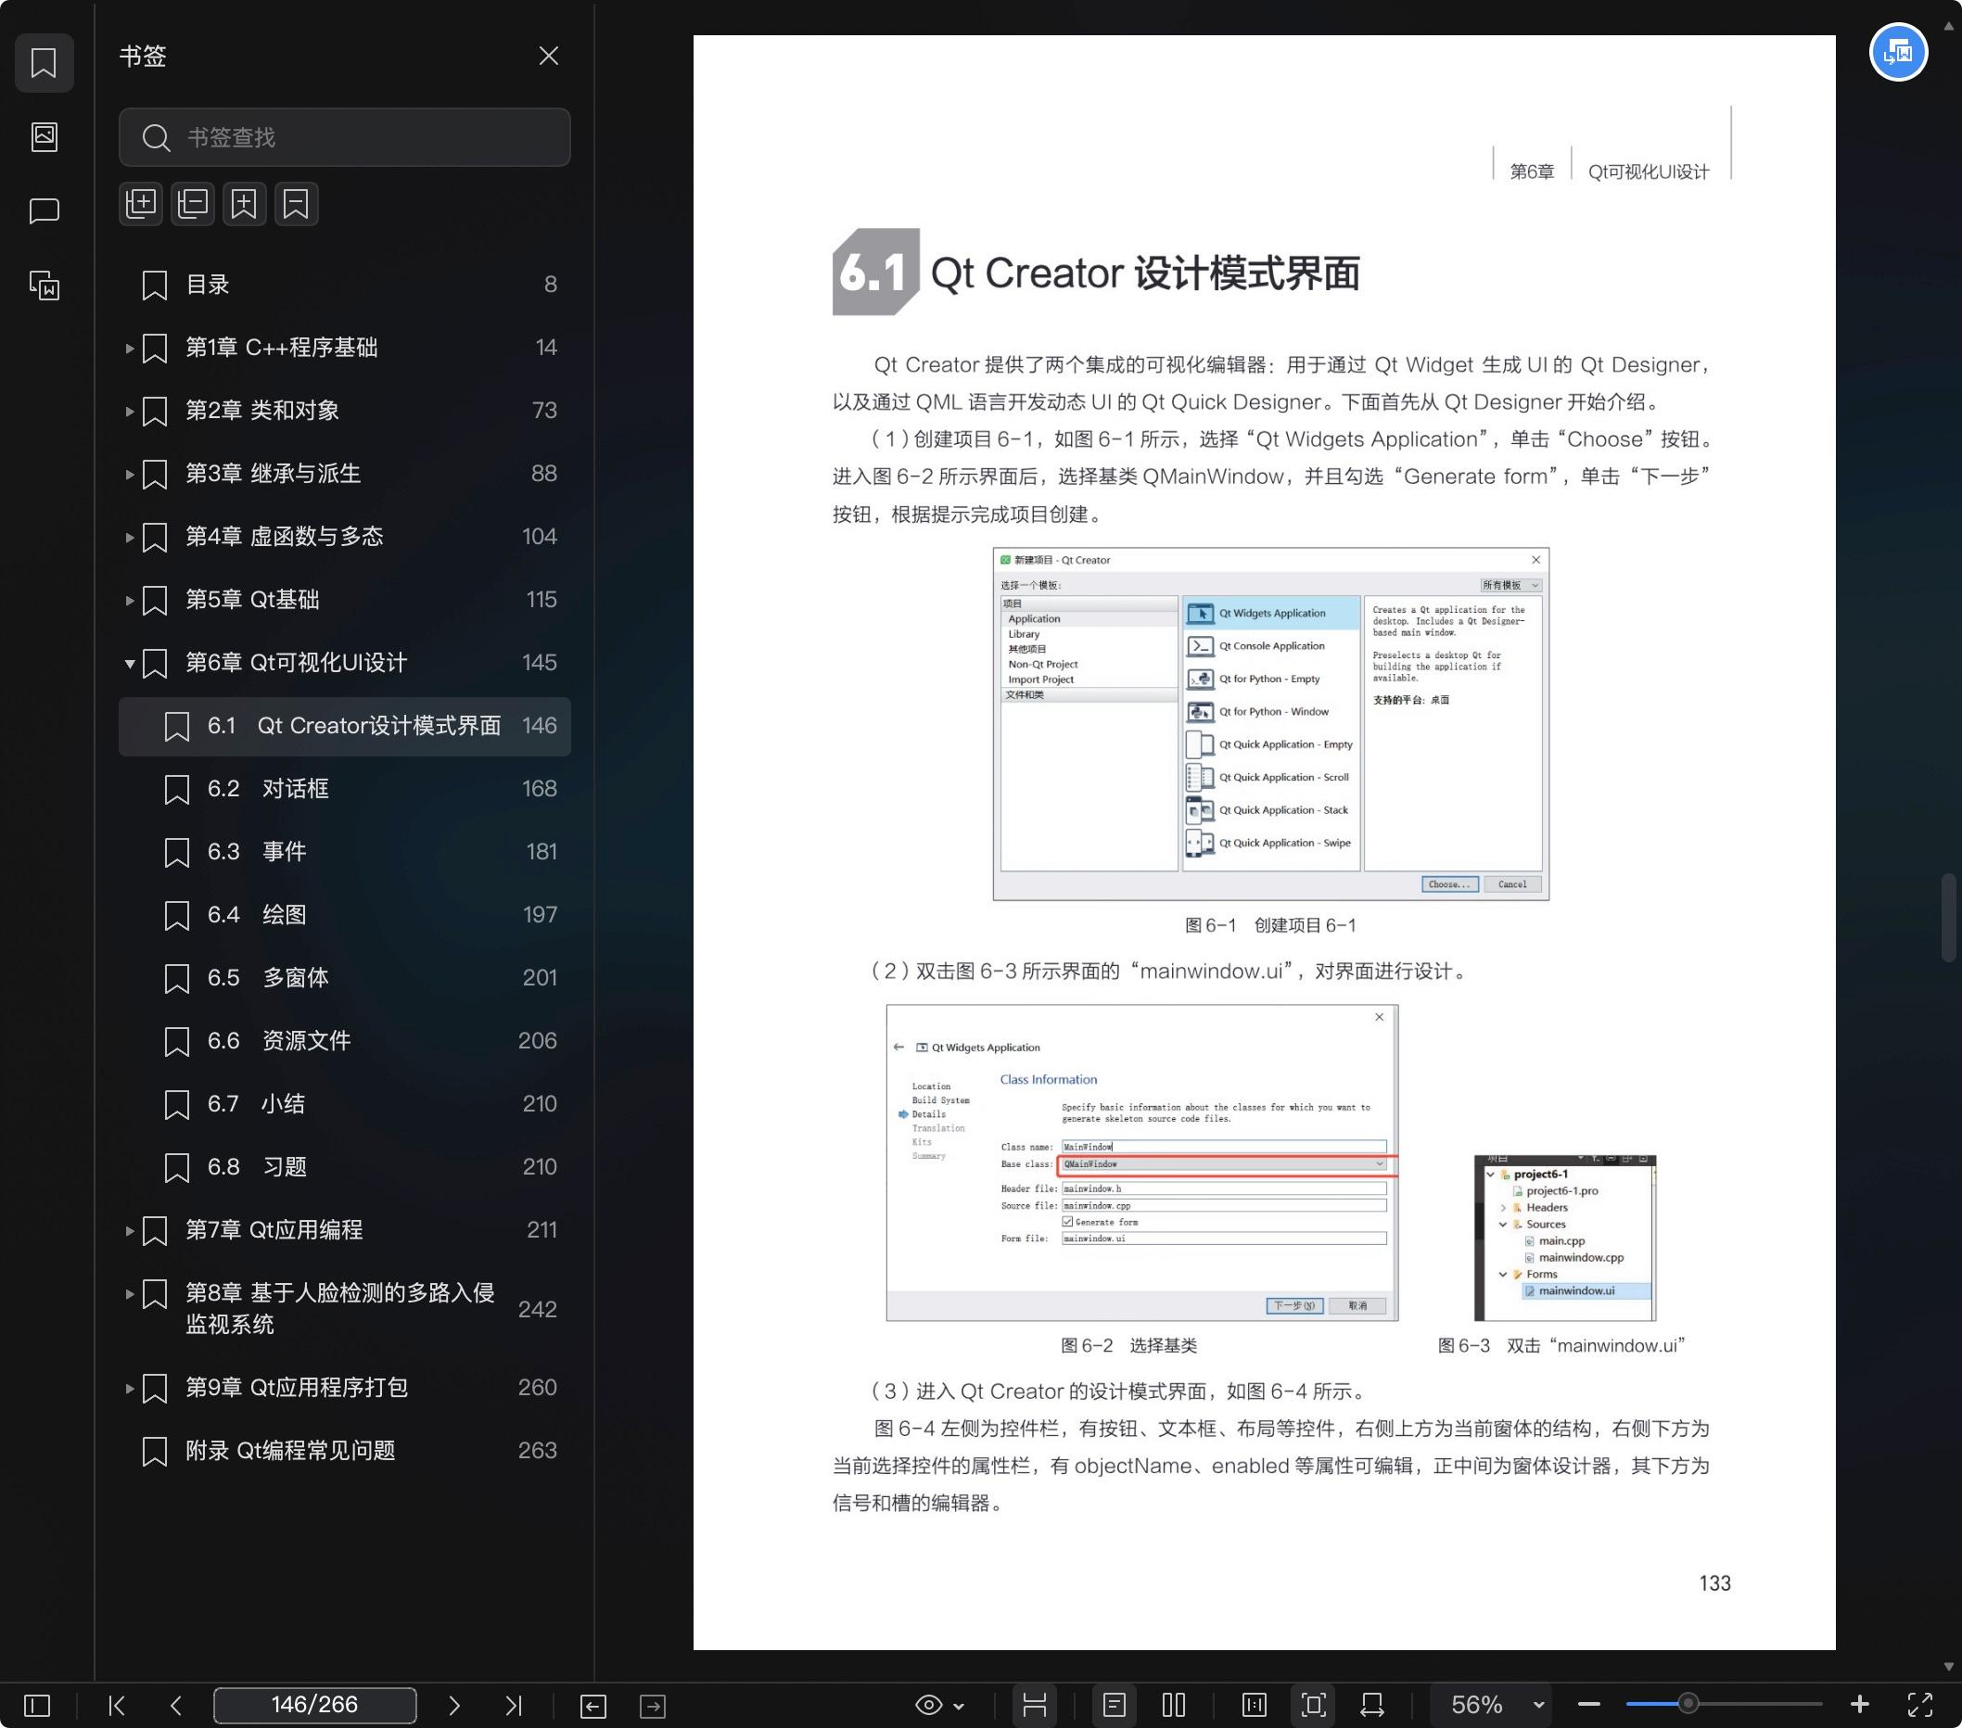The height and width of the screenshot is (1728, 1962).
Task: Jump to bookmark 6.3 事件
Action: [345, 852]
